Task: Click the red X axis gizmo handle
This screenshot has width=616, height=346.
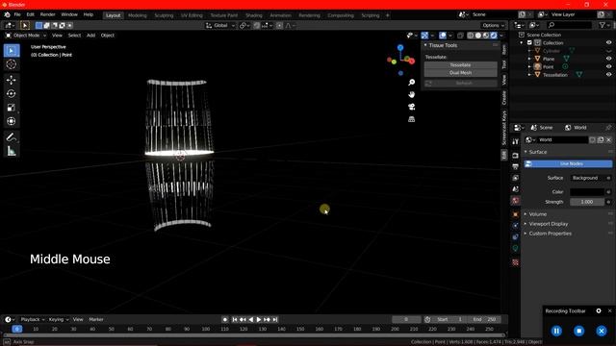Action: tap(411, 62)
